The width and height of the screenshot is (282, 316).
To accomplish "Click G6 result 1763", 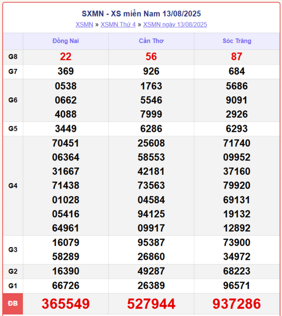I will tap(151, 86).
